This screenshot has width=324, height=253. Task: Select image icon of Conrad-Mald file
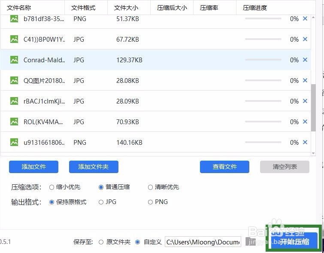pos(14,60)
